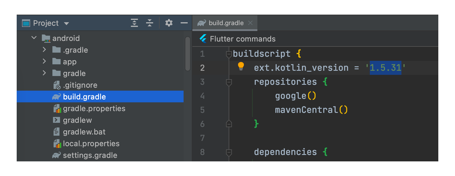The image size is (455, 176).
Task: Collapse the android folder
Action: point(34,38)
